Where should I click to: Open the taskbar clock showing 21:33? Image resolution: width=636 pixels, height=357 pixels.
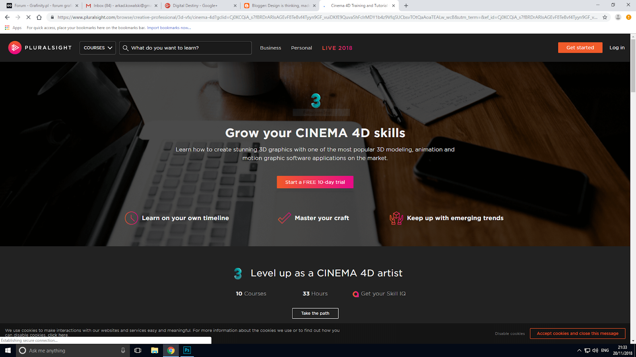tap(622, 350)
